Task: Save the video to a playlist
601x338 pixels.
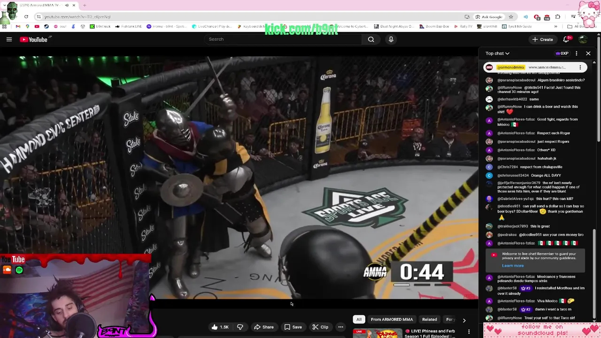Action: [293, 327]
